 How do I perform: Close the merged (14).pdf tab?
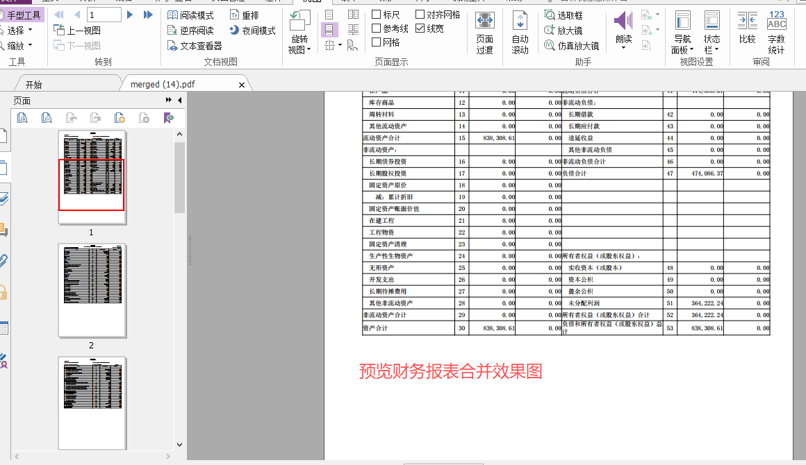coord(242,85)
